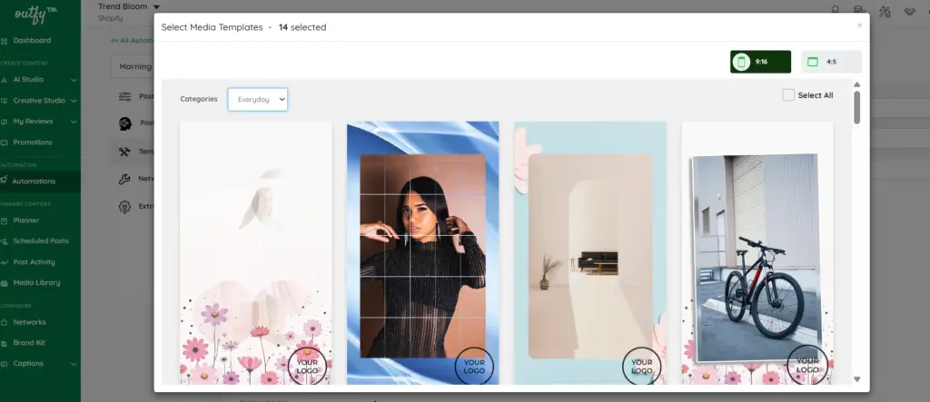
Task: Select the 9:16 aspect ratio
Action: tap(760, 62)
